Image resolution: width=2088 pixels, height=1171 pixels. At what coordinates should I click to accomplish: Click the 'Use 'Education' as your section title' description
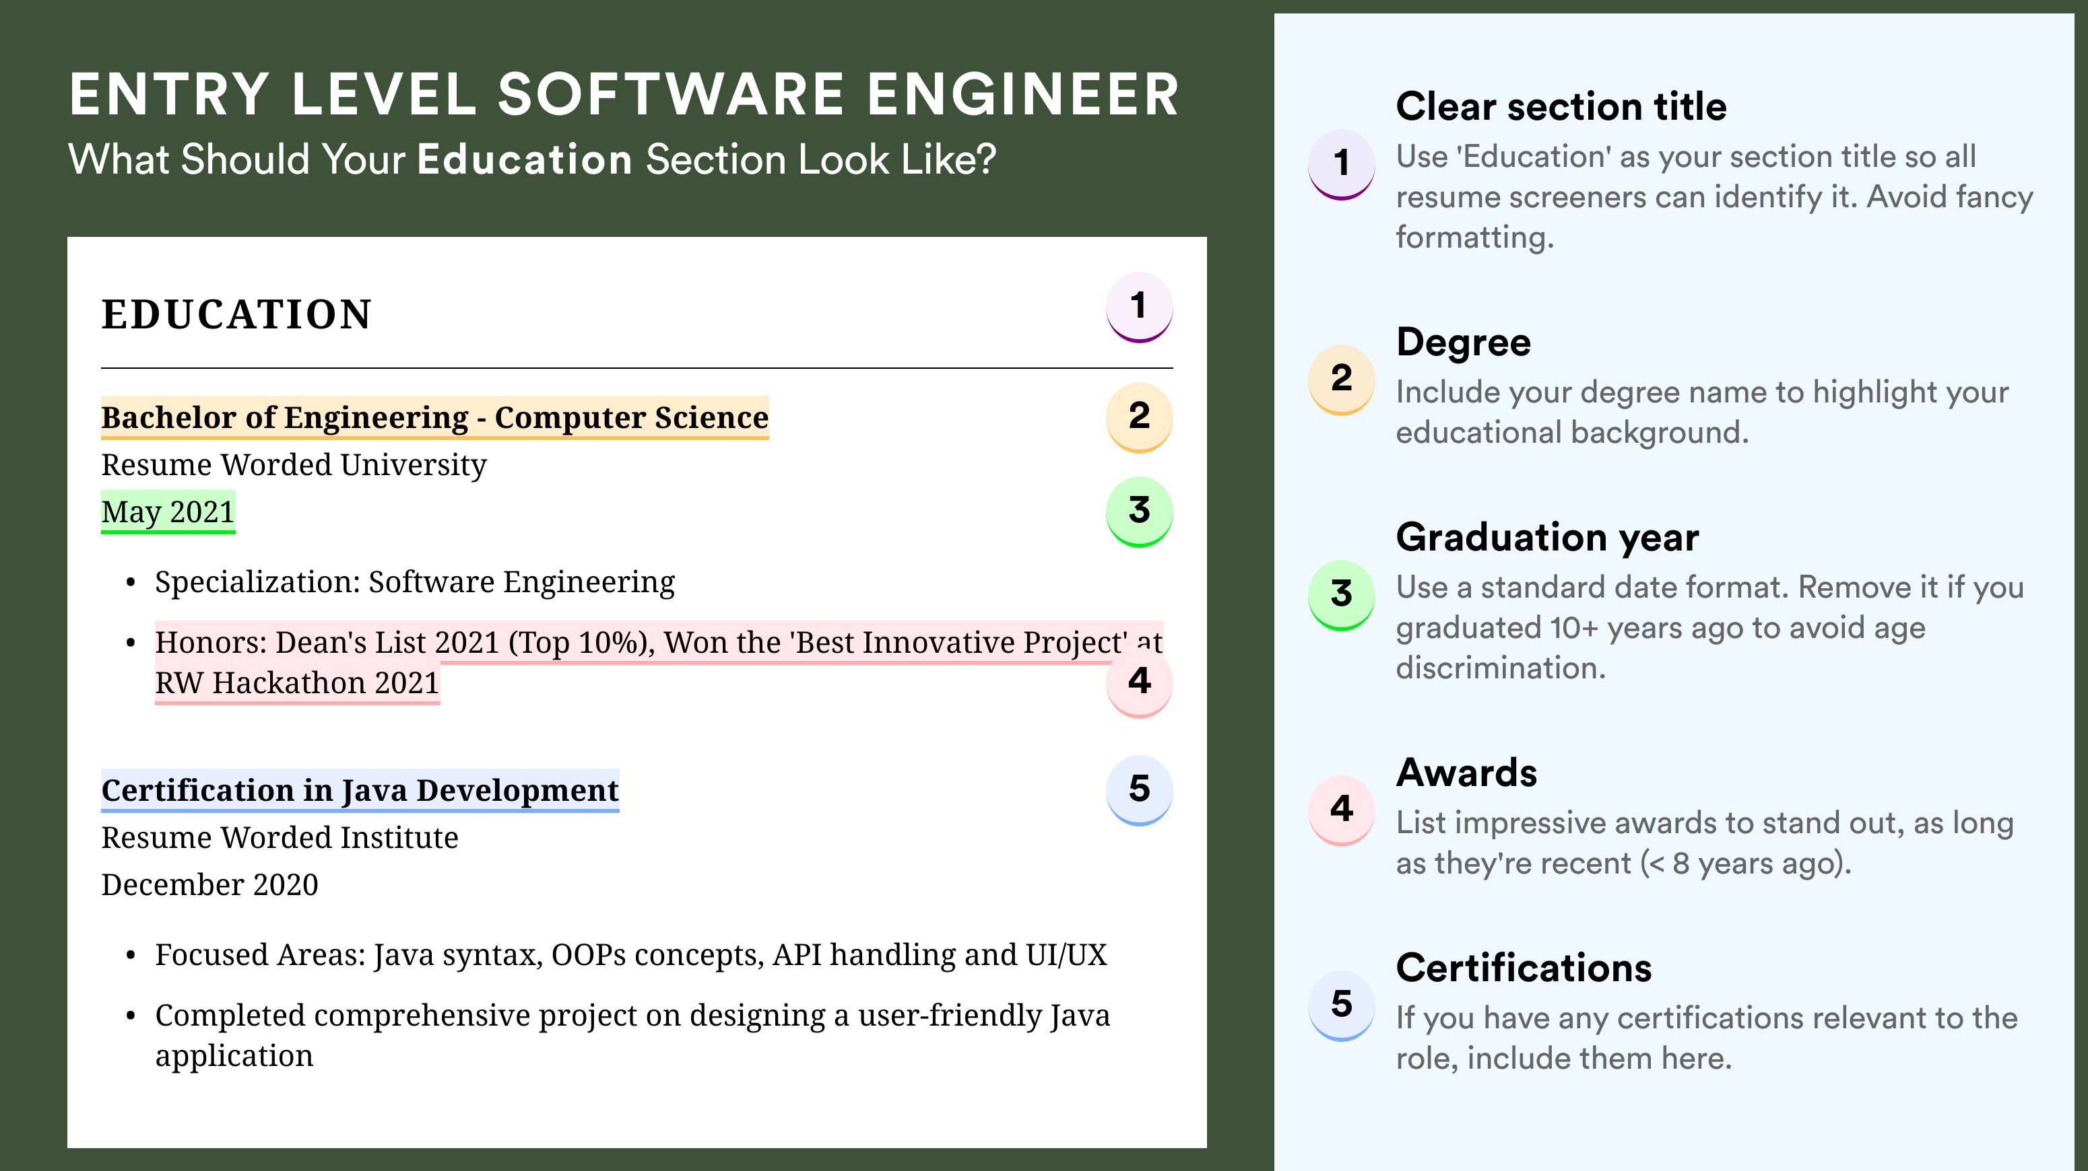click(1714, 197)
